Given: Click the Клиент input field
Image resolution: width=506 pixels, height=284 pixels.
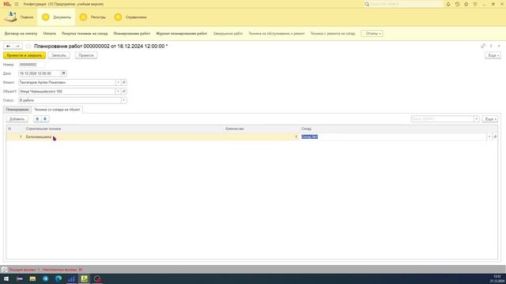Looking at the screenshot, I should pyautogui.click(x=66, y=82).
